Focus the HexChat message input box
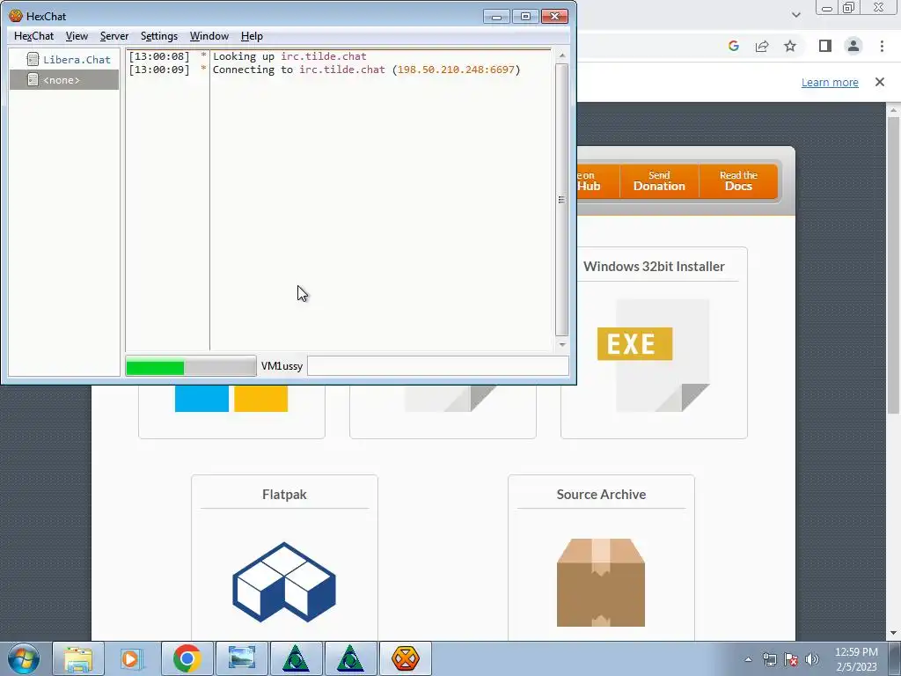Viewport: 901px width, 676px height. [438, 366]
